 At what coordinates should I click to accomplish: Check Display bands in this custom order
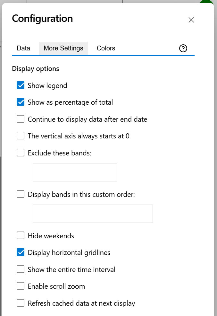click(x=21, y=194)
